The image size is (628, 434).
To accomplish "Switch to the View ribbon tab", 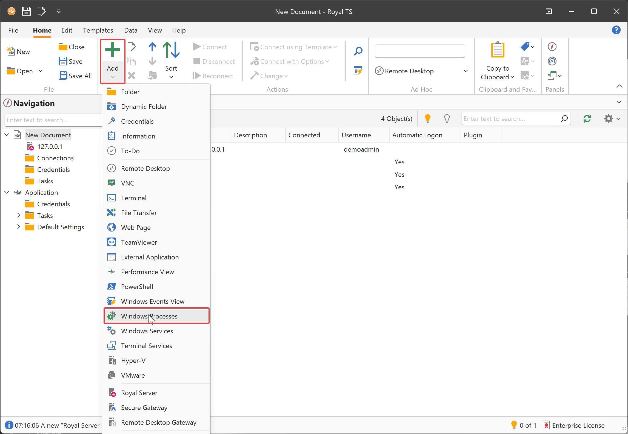I will [155, 30].
